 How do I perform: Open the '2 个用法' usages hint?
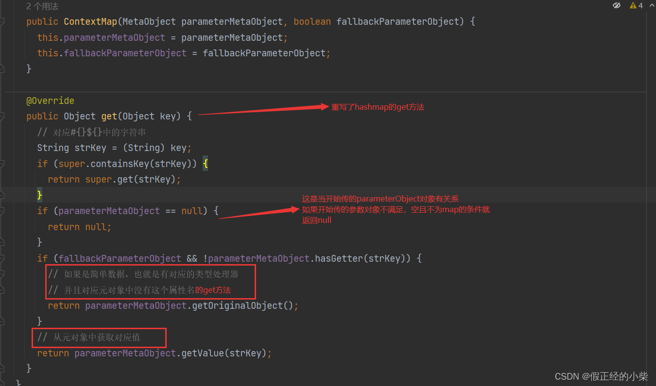[42, 6]
